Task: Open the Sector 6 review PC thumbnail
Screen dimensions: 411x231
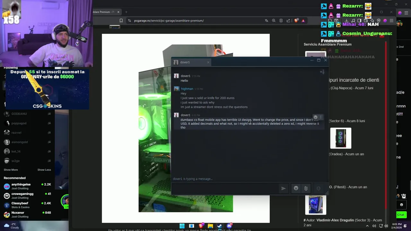Action: pyautogui.click(x=341, y=138)
